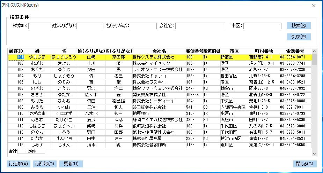This screenshot has height=173, width=323.
Task: Click the 電話番号 column header
Action: click(295, 51)
